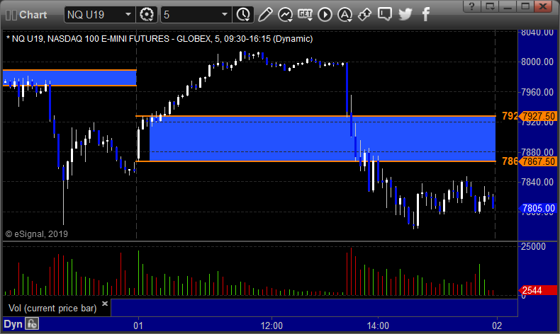Click the 8000.00 price axis label
Viewport: 560px width, 334px height.
537,62
